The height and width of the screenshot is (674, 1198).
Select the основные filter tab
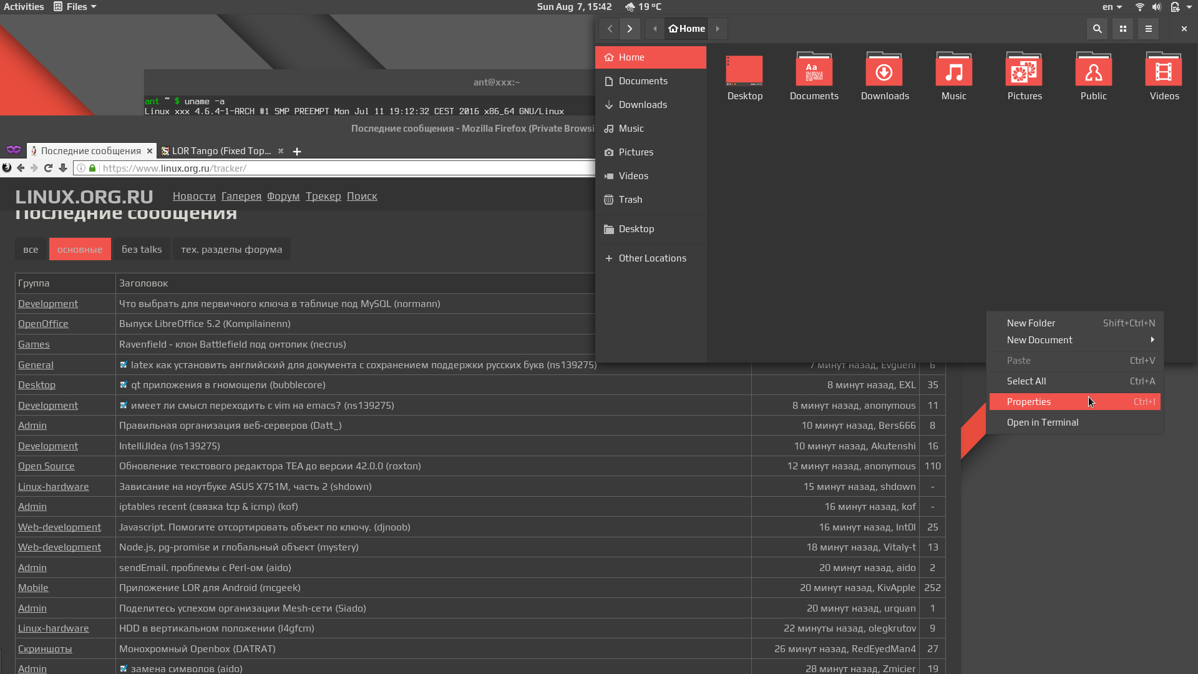[x=80, y=249]
